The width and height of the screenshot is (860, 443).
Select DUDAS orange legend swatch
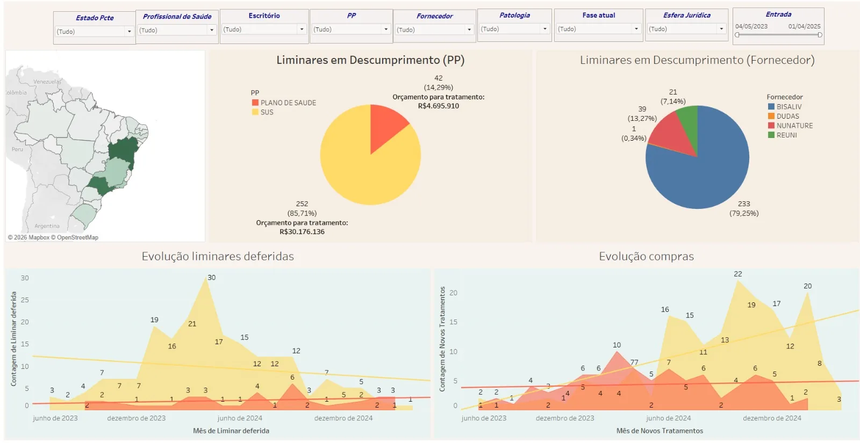771,116
